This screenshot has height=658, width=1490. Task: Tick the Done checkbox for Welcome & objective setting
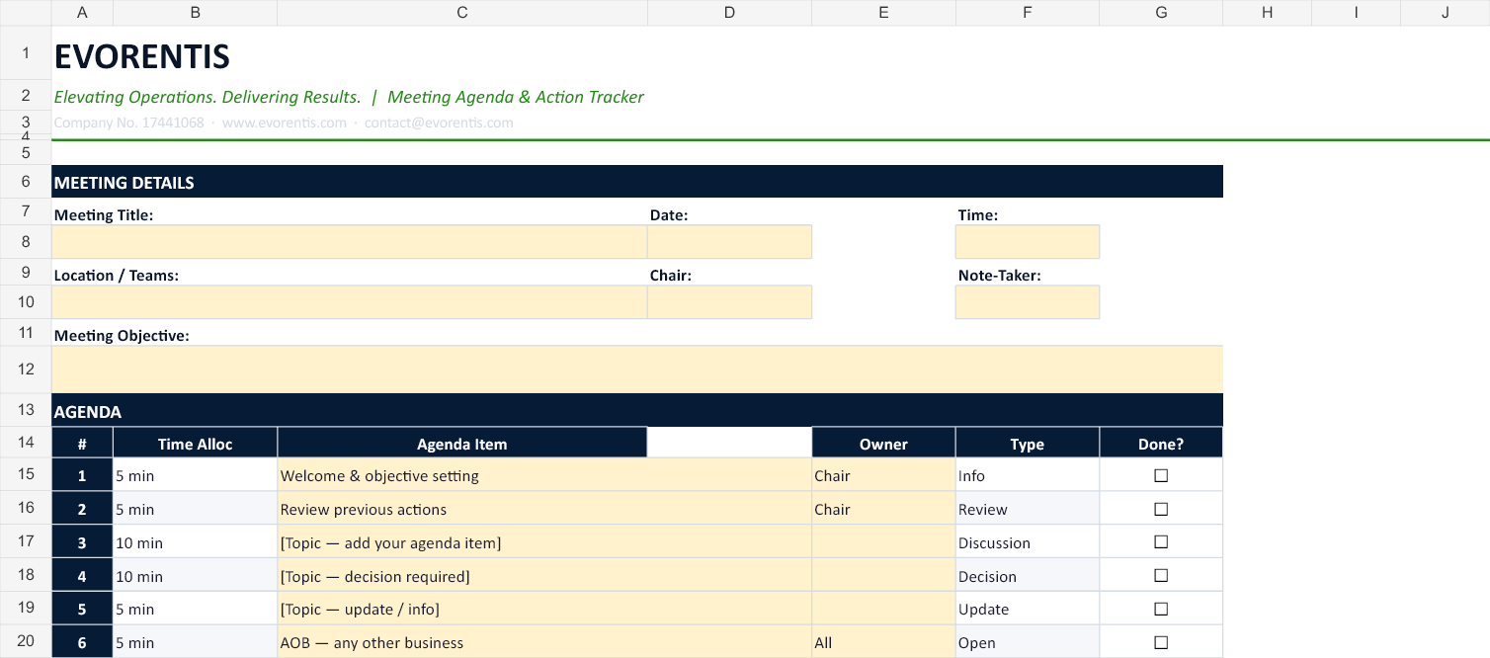point(1161,475)
